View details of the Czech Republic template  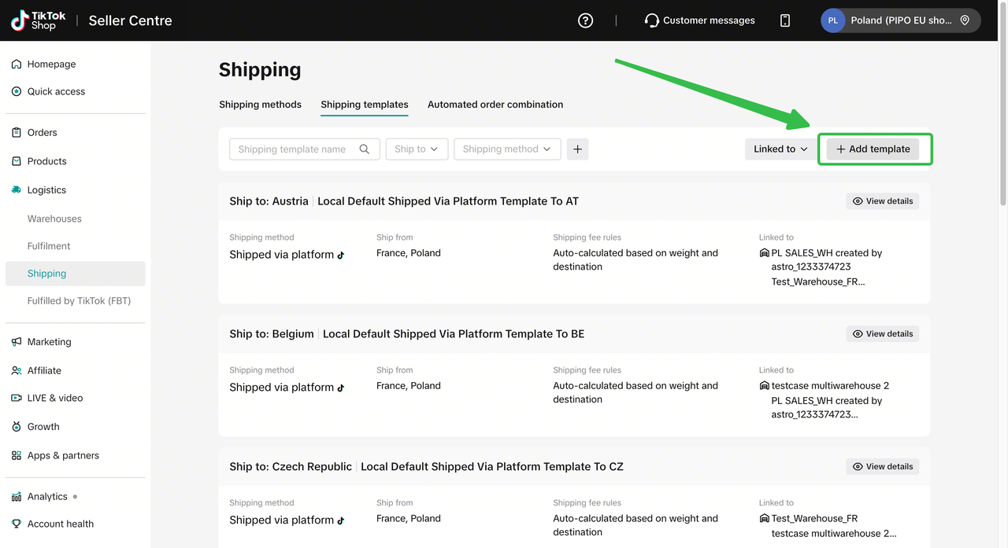pyautogui.click(x=882, y=467)
